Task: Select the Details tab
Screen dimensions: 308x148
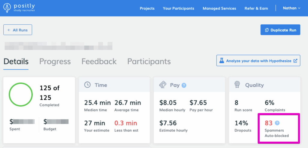Action: click(16, 62)
